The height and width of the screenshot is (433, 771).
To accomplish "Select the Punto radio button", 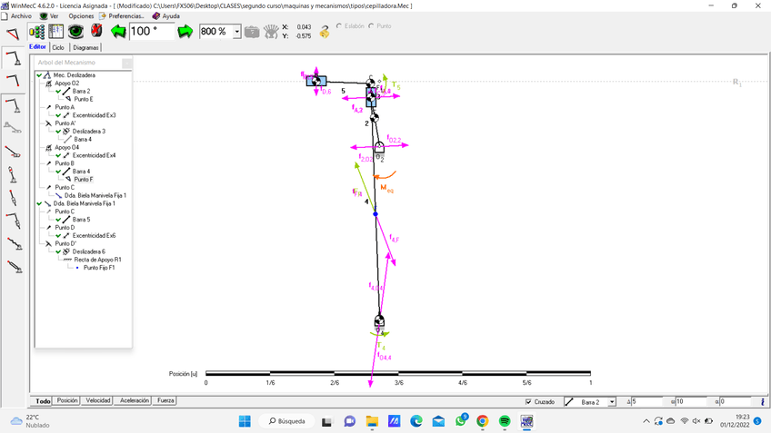I will 372,26.
